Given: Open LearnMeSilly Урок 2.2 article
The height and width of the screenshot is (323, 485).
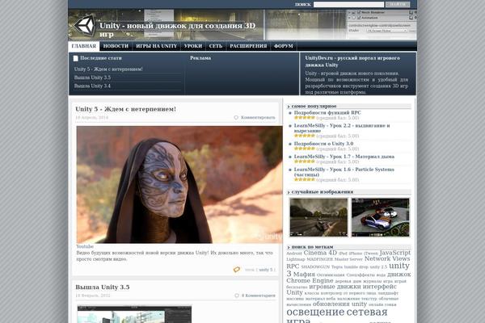Looking at the screenshot, I should coord(342,128).
